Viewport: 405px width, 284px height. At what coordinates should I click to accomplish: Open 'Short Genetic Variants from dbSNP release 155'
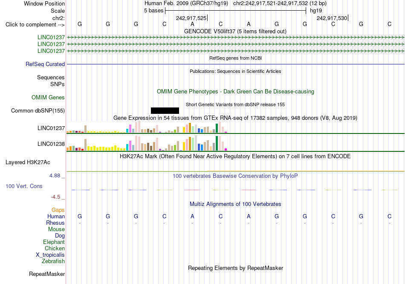(235, 104)
